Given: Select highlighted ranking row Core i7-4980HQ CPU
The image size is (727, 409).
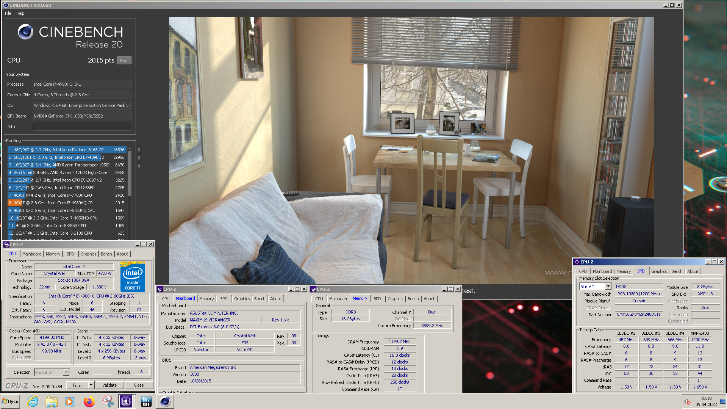Looking at the screenshot, I should [x=66, y=203].
